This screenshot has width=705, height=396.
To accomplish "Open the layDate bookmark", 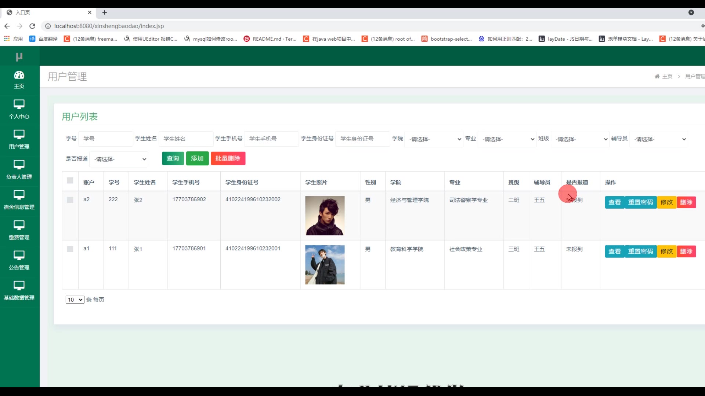I will click(x=565, y=38).
